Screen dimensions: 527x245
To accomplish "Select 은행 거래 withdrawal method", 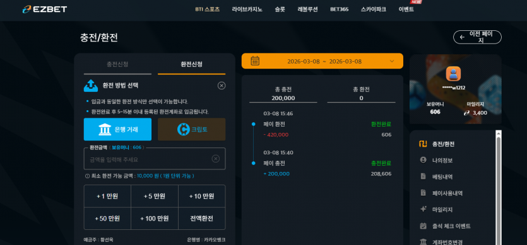I will 117,129.
